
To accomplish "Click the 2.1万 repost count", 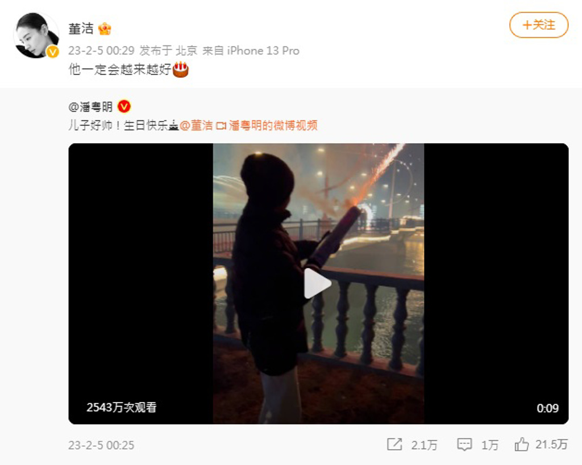I will click(424, 445).
